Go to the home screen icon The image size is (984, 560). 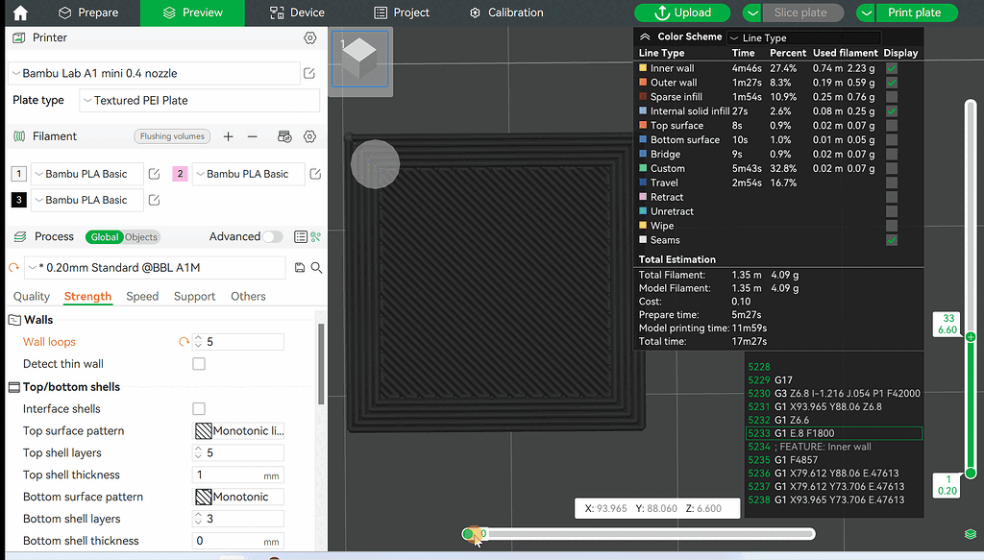(x=20, y=12)
